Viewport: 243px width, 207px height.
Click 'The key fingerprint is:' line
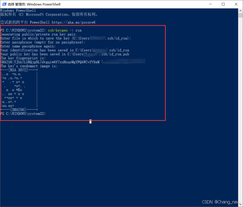[x=23, y=58]
